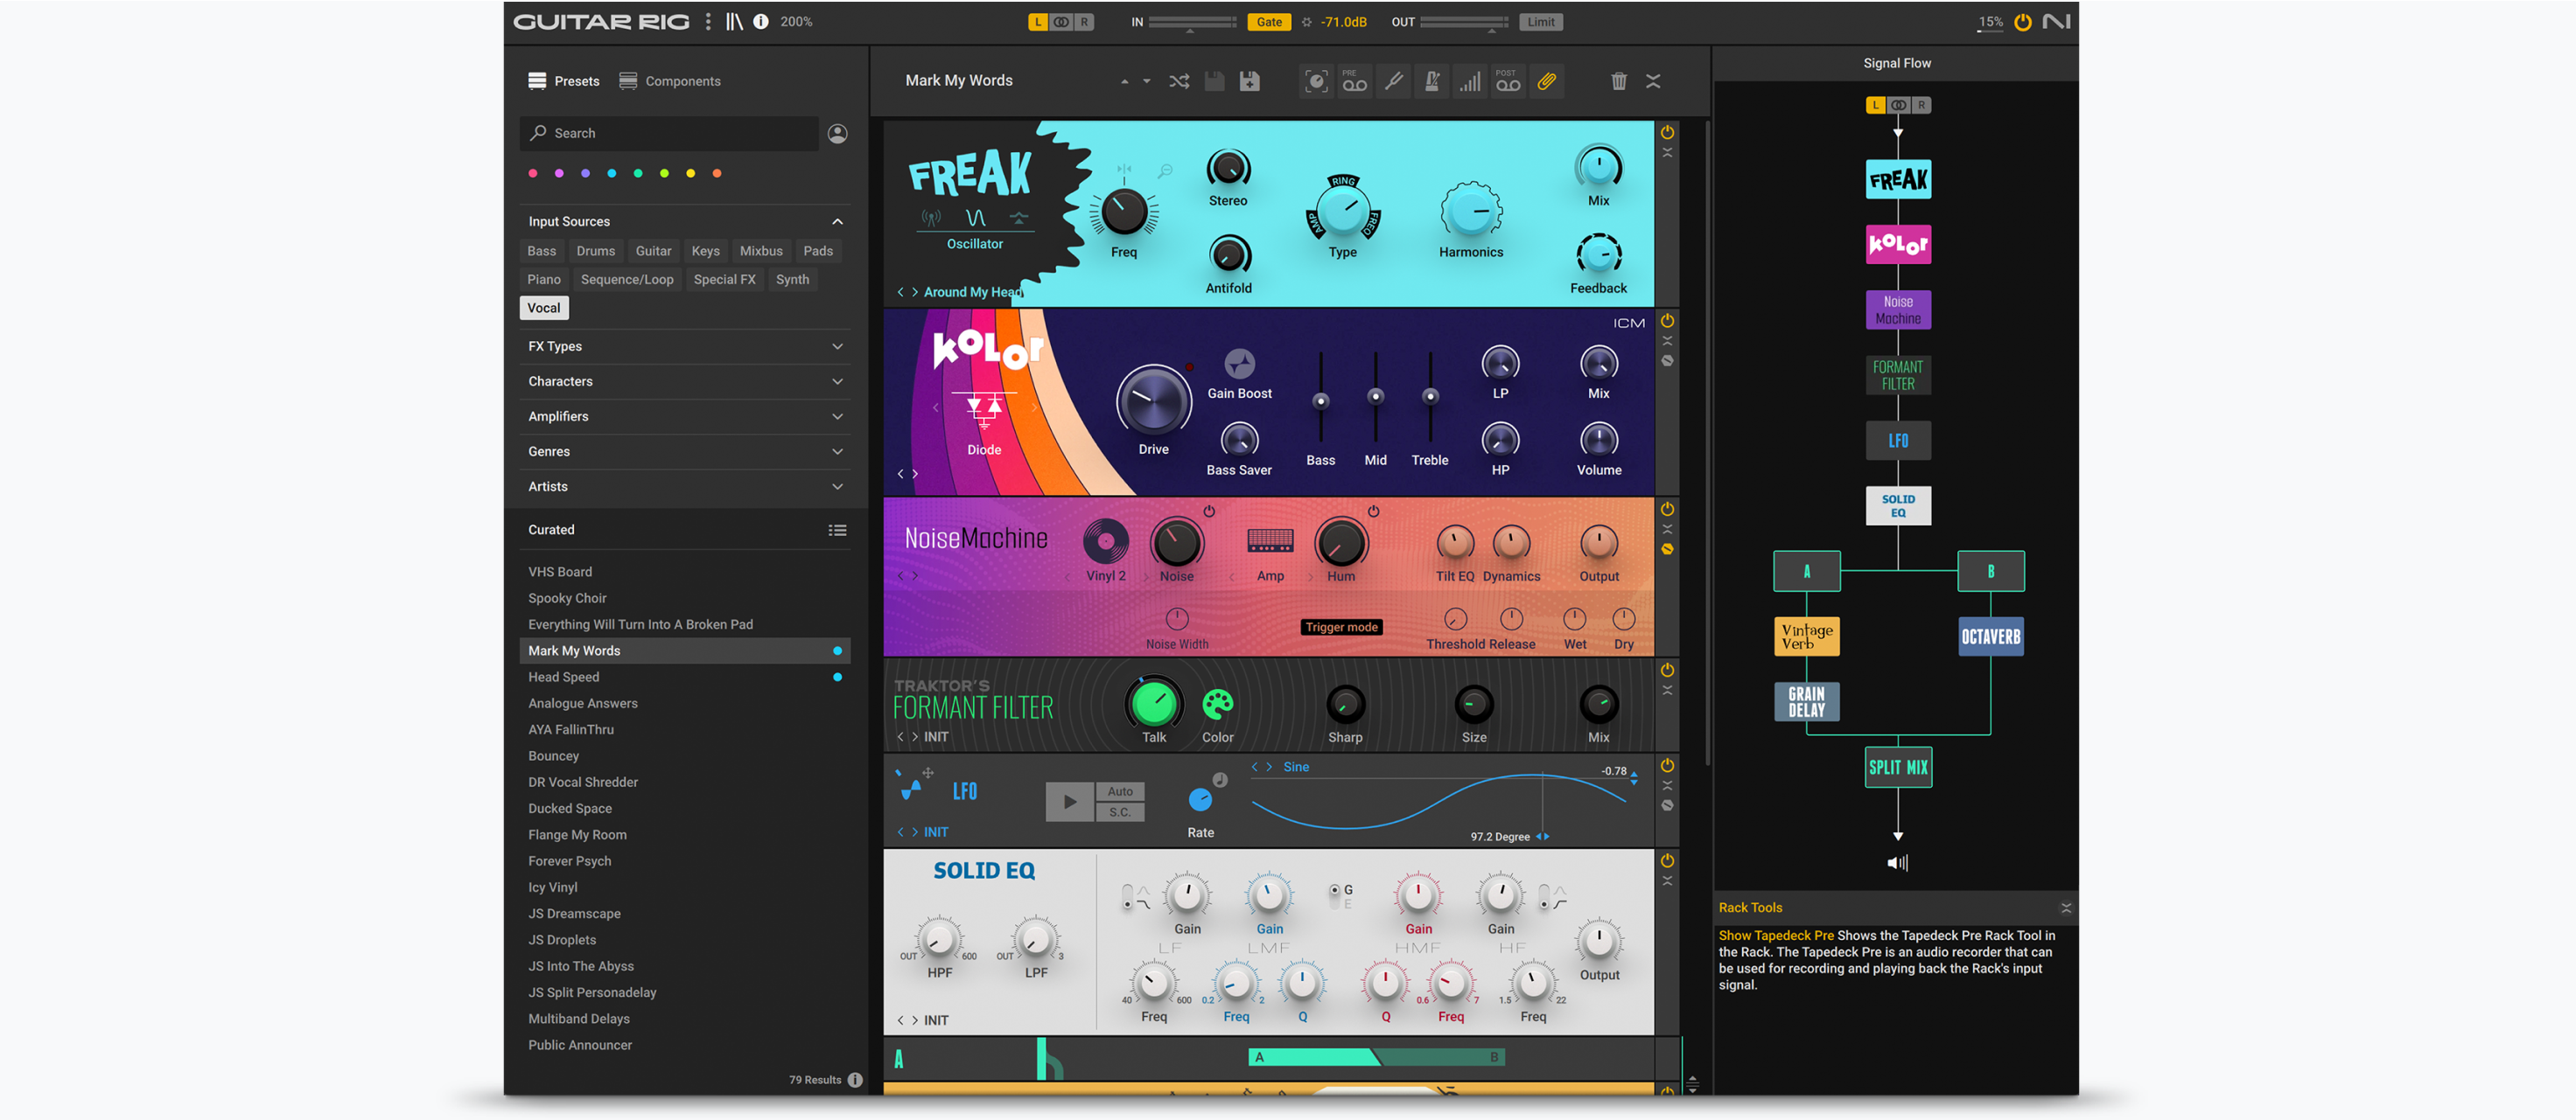The image size is (2576, 1120).
Task: Select the Head Speed preset
Action: (x=685, y=678)
